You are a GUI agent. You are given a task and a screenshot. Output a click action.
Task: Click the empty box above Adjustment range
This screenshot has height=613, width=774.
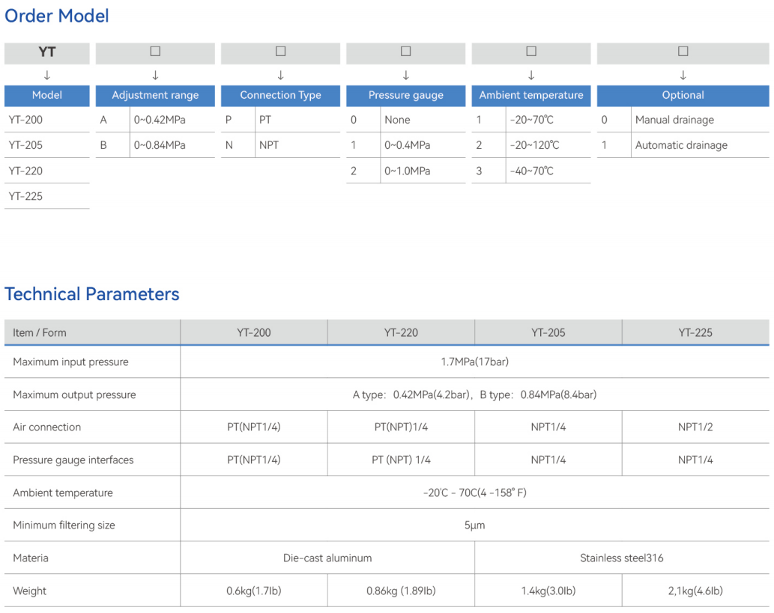click(155, 52)
